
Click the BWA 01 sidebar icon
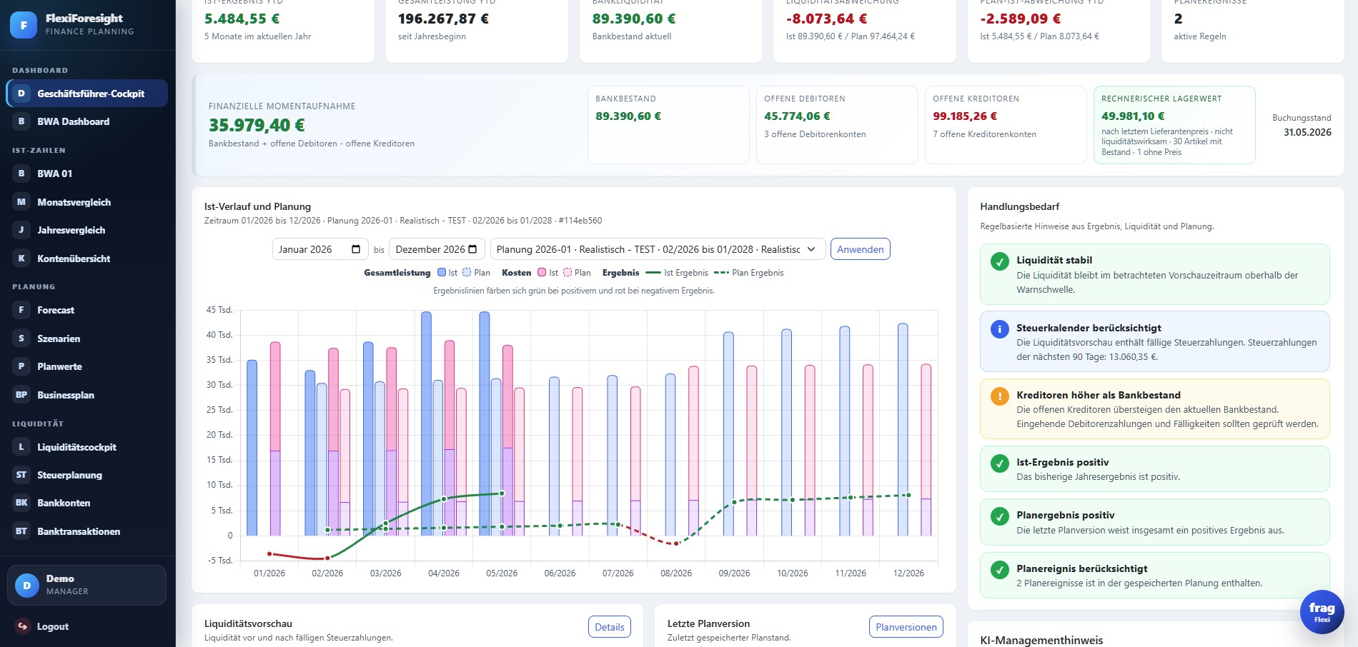coord(21,174)
